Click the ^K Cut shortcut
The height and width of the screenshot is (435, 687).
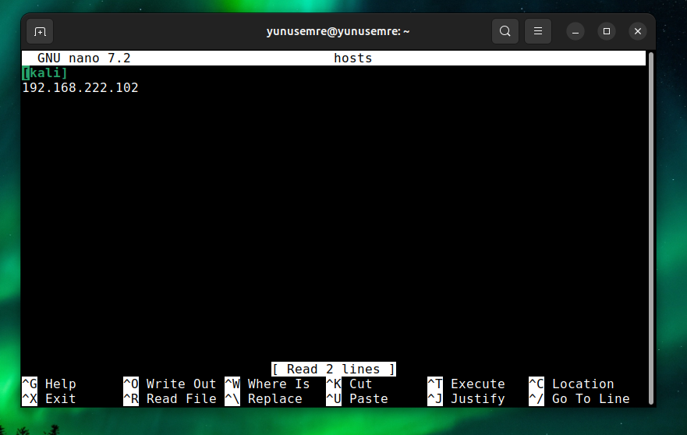349,384
